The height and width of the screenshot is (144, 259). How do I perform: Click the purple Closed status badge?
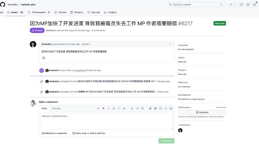click(37, 30)
